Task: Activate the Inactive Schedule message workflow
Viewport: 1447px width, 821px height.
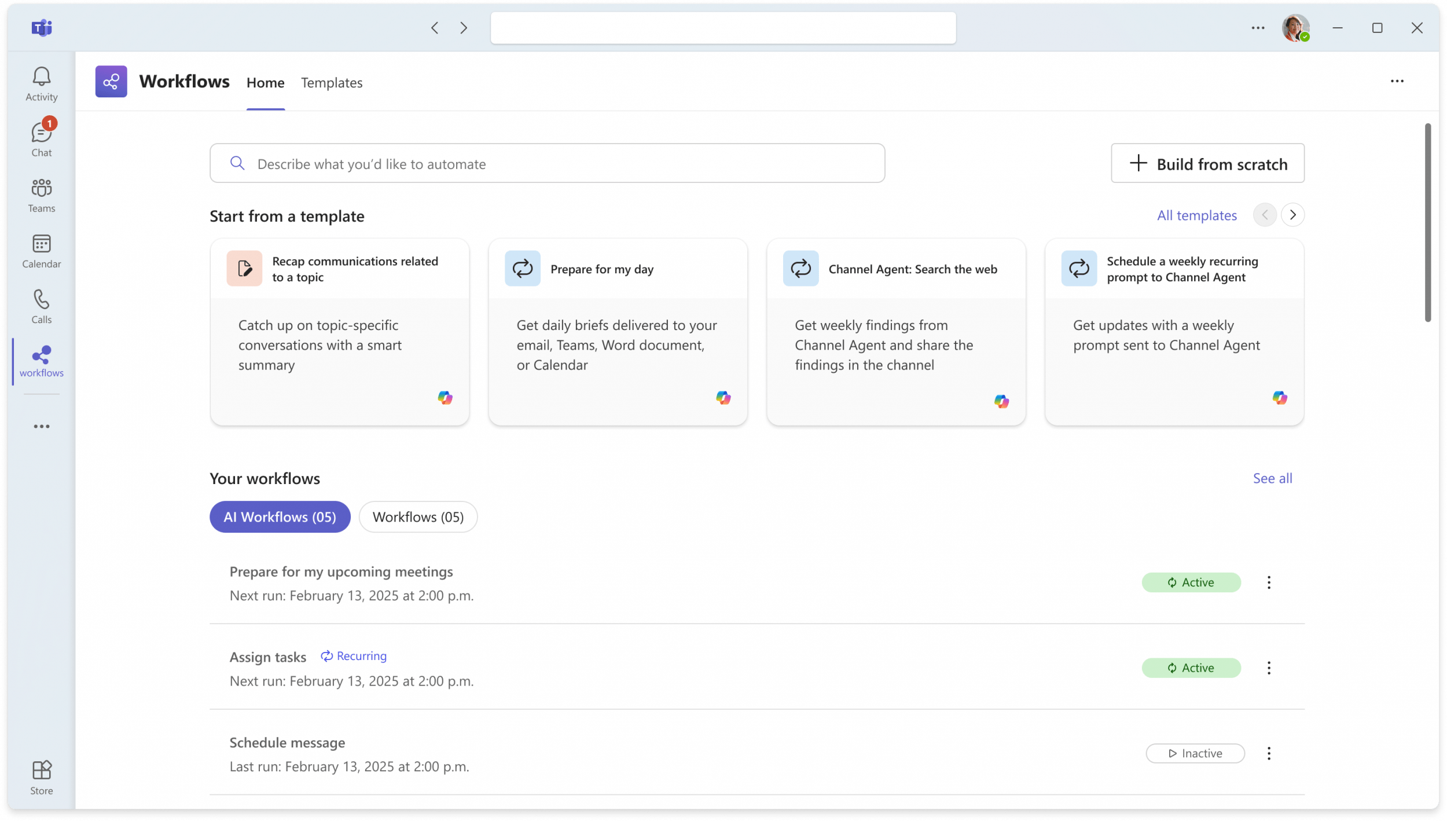Action: [1195, 753]
